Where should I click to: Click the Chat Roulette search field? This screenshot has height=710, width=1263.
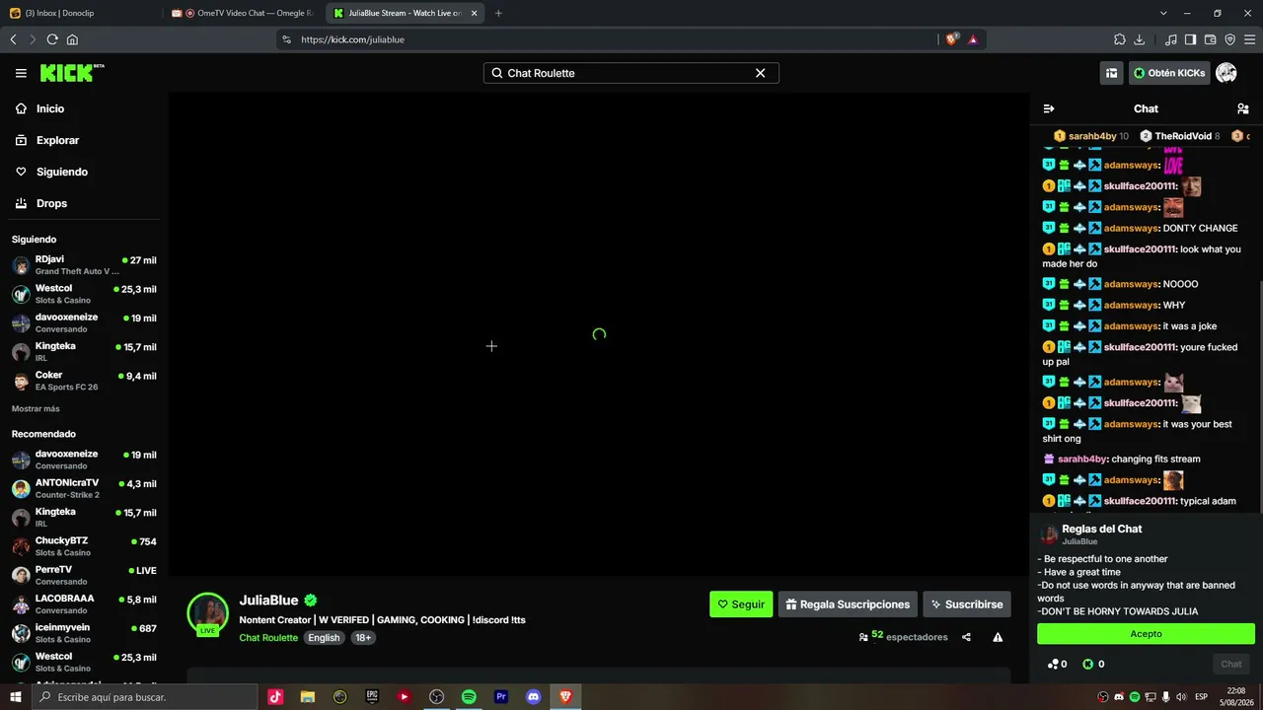(631, 73)
